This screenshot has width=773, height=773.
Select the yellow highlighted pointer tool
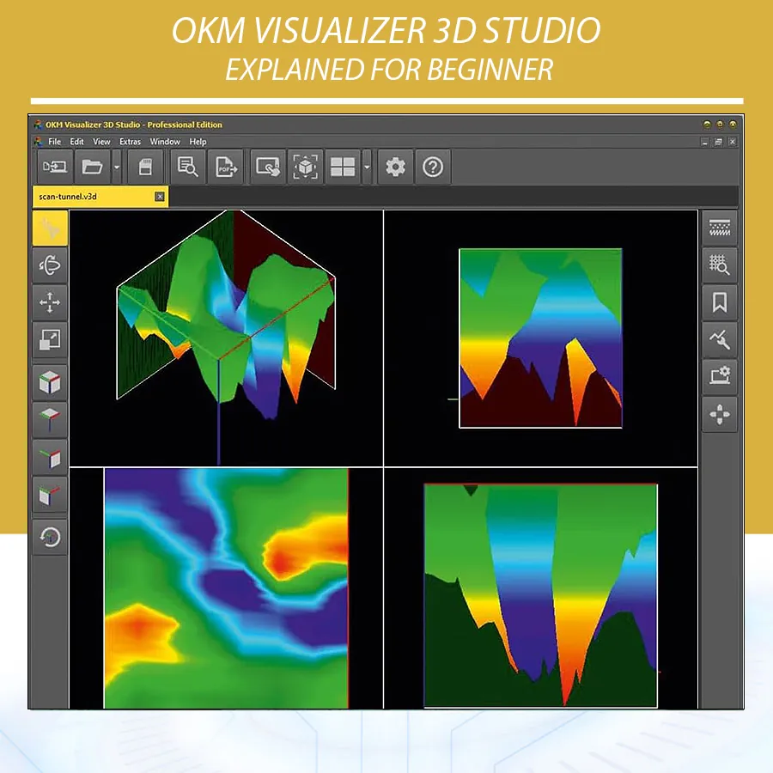tap(50, 228)
